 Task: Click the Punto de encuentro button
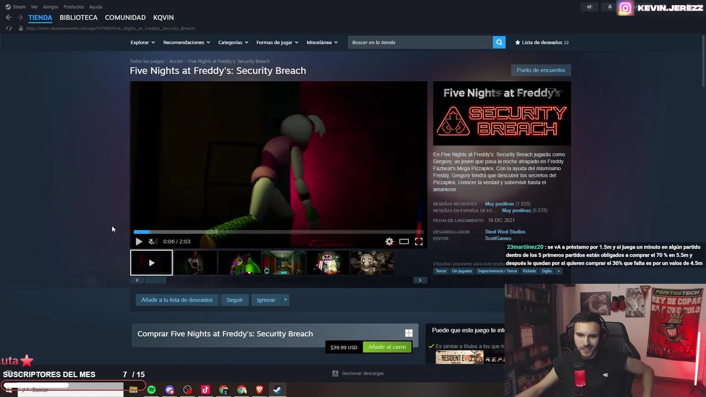click(x=541, y=70)
